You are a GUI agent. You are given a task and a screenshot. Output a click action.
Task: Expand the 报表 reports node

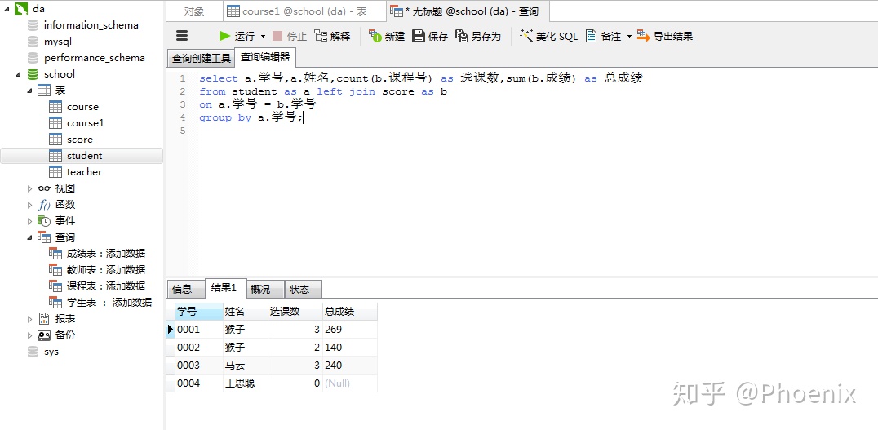pos(29,319)
